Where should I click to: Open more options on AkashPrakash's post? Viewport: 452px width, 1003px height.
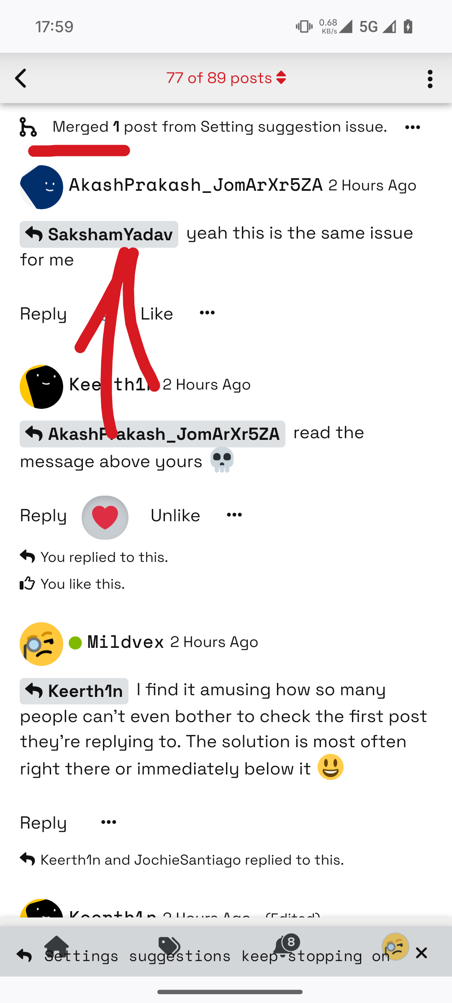tap(207, 313)
